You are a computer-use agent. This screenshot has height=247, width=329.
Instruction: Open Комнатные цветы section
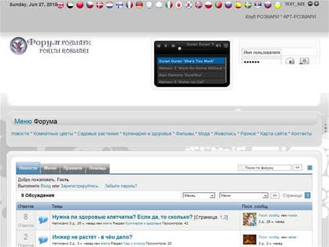tap(53, 134)
